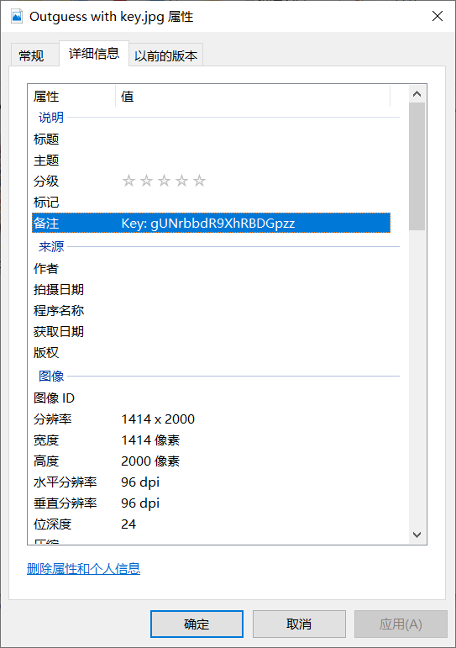
Task: Click the 标记 value field
Action: (x=254, y=202)
